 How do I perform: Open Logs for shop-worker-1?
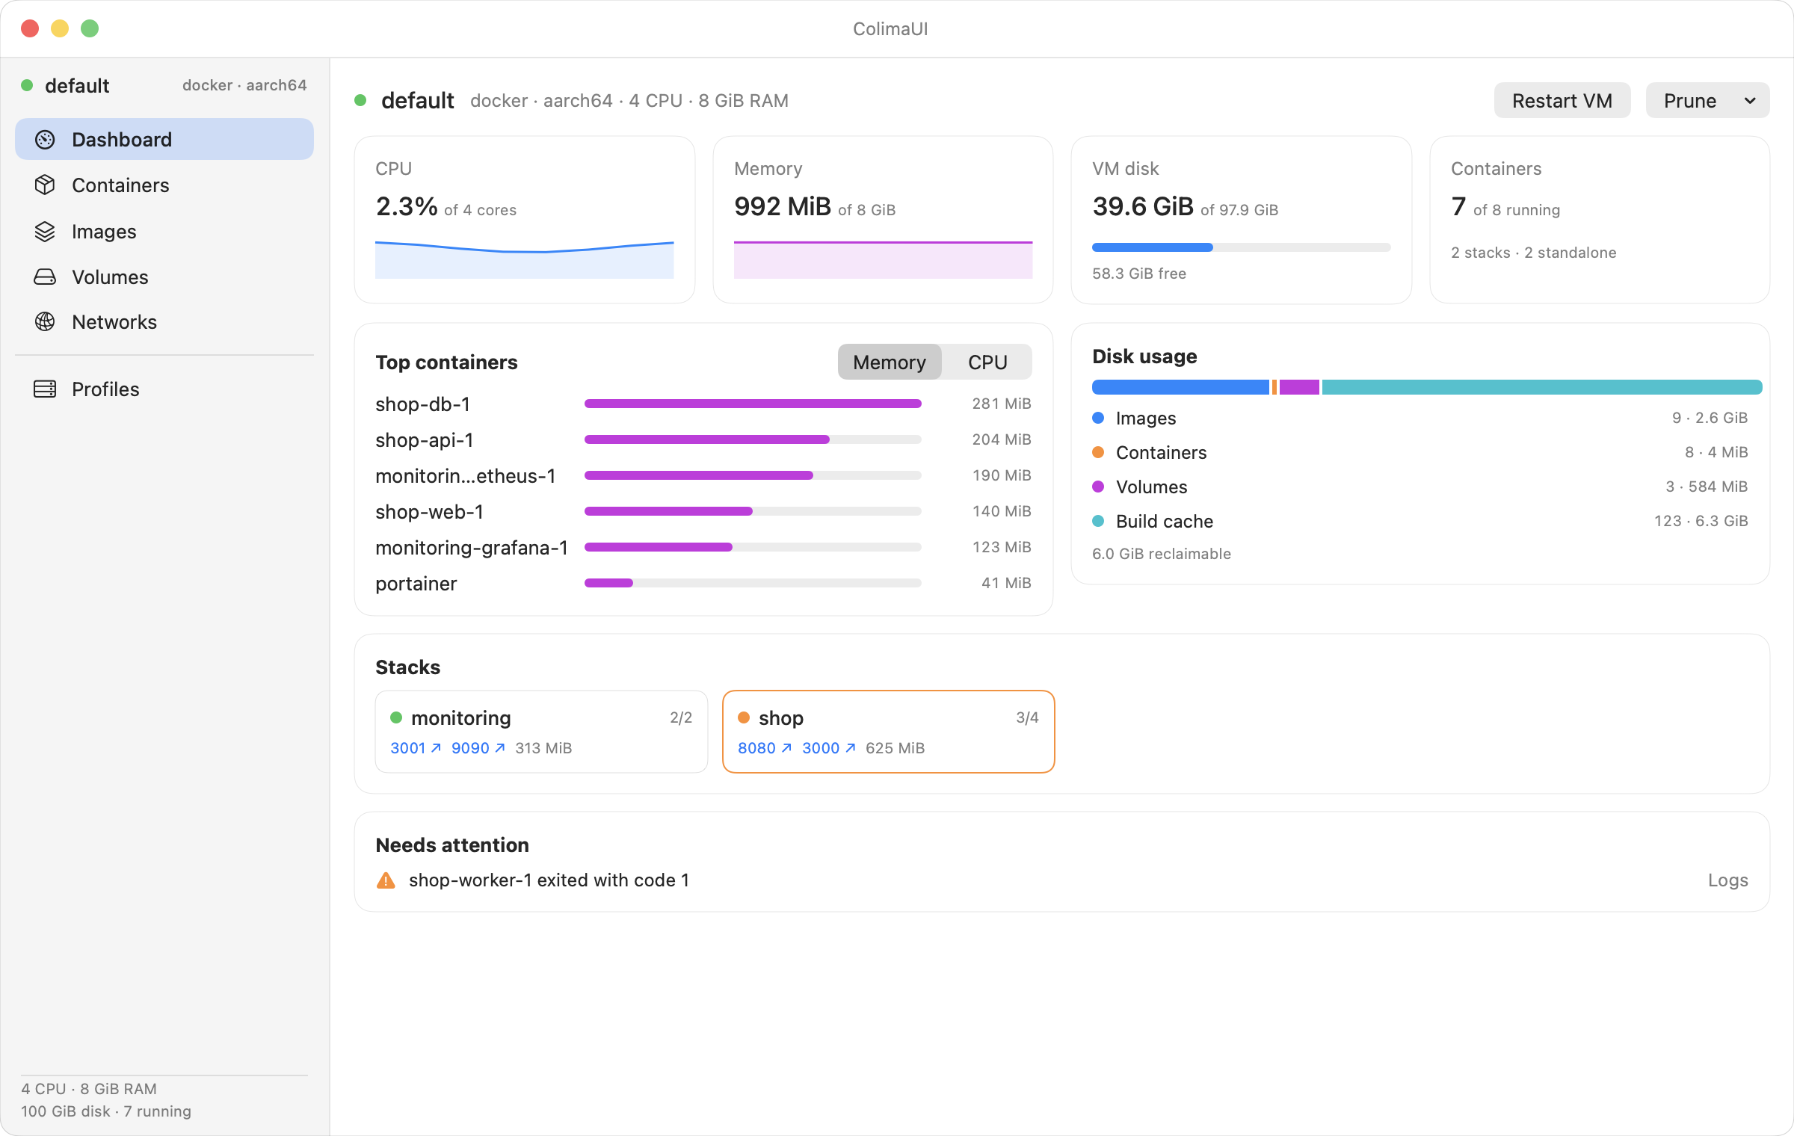coord(1728,880)
